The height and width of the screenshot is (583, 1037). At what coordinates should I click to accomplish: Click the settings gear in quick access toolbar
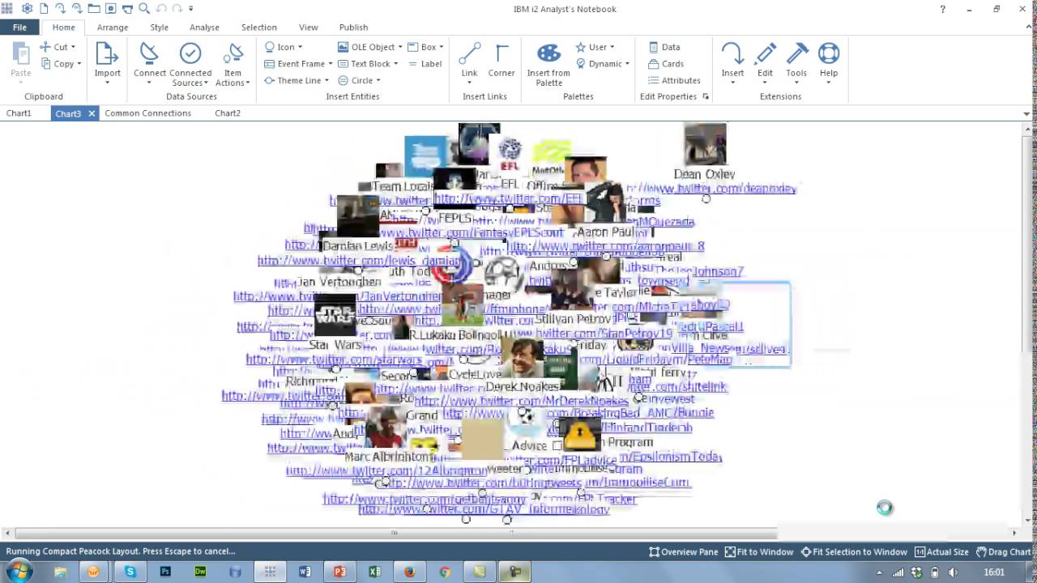click(27, 9)
